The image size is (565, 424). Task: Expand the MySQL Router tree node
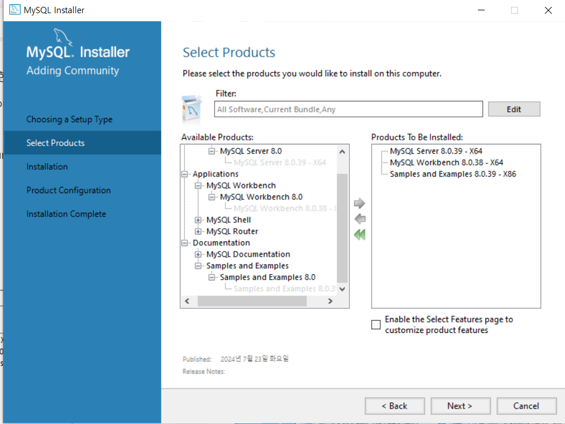coord(198,231)
